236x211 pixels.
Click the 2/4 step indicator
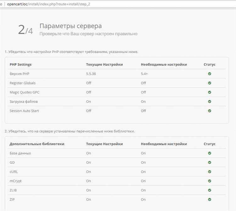pyautogui.click(x=25, y=30)
